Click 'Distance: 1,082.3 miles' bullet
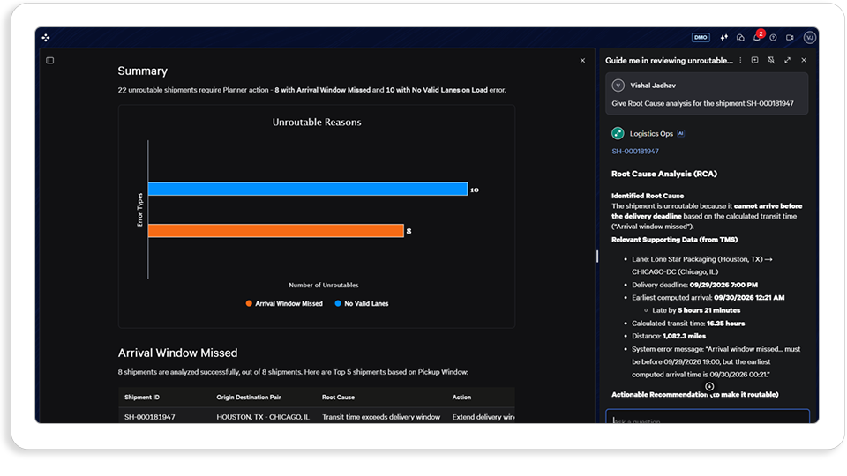 point(669,336)
